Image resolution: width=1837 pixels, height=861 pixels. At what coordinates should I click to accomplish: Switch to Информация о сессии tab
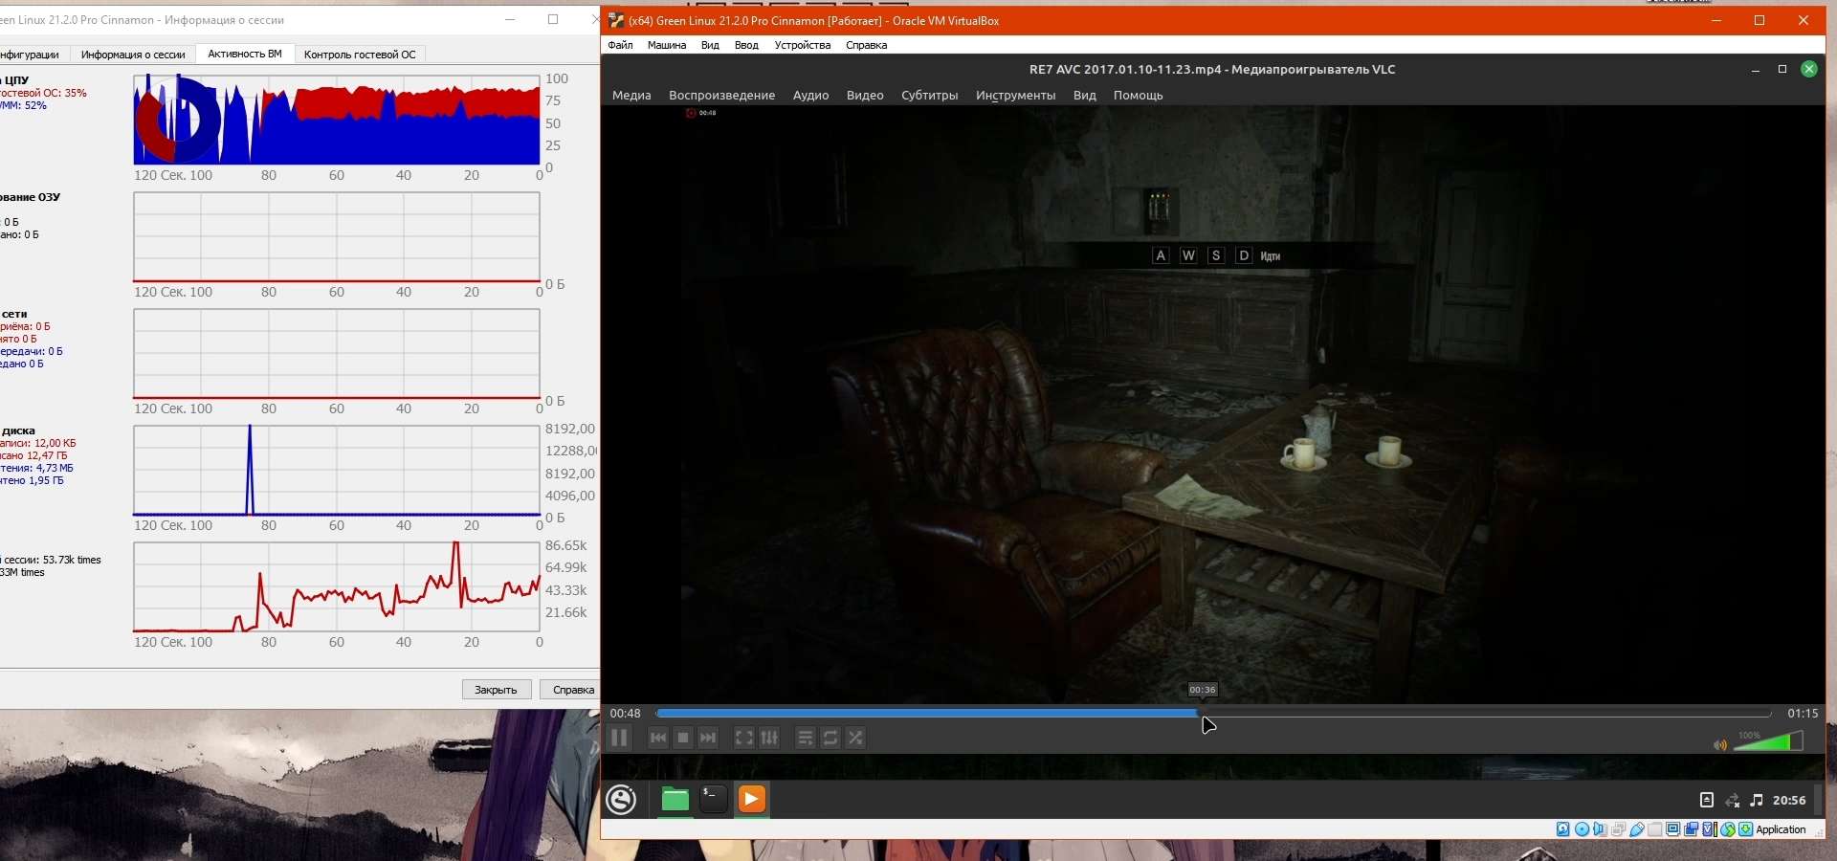(x=133, y=55)
